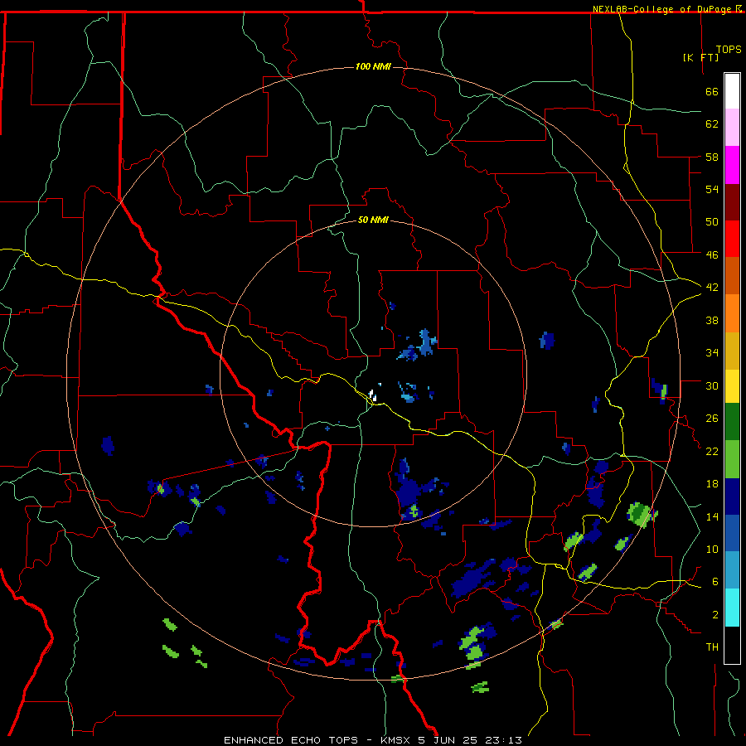Click the 46 legend value
This screenshot has width=746, height=746.
712,255
